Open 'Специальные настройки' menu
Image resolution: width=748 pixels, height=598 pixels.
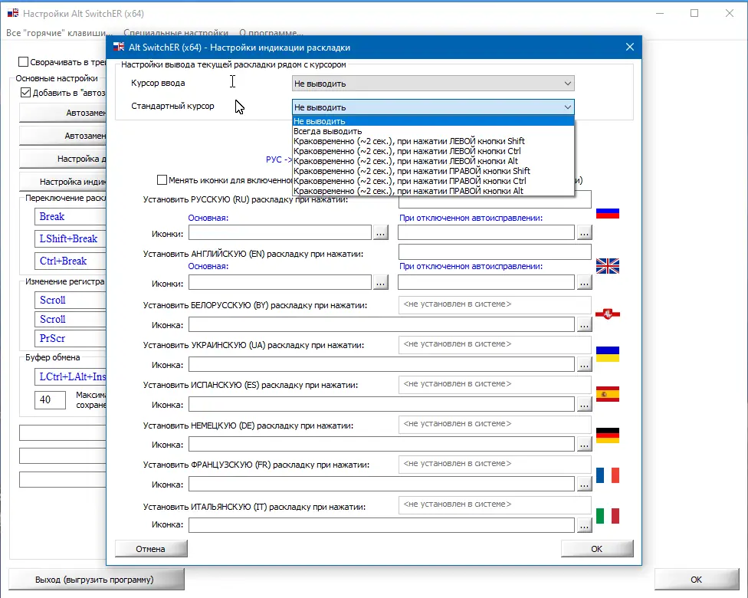pyautogui.click(x=176, y=33)
